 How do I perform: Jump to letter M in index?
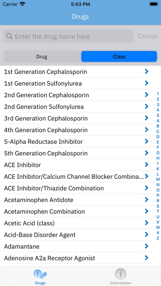pos(158,179)
